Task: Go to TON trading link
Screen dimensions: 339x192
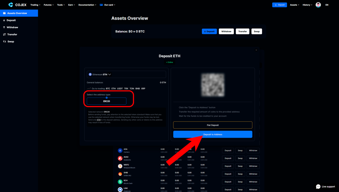Action: tap(132, 89)
